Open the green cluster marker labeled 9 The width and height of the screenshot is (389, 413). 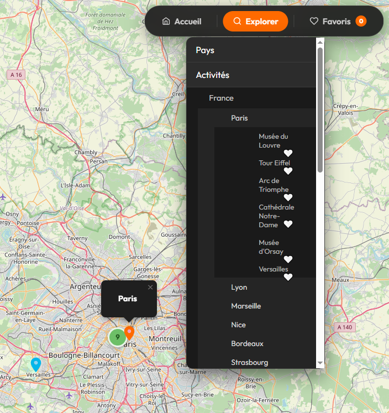click(x=117, y=337)
